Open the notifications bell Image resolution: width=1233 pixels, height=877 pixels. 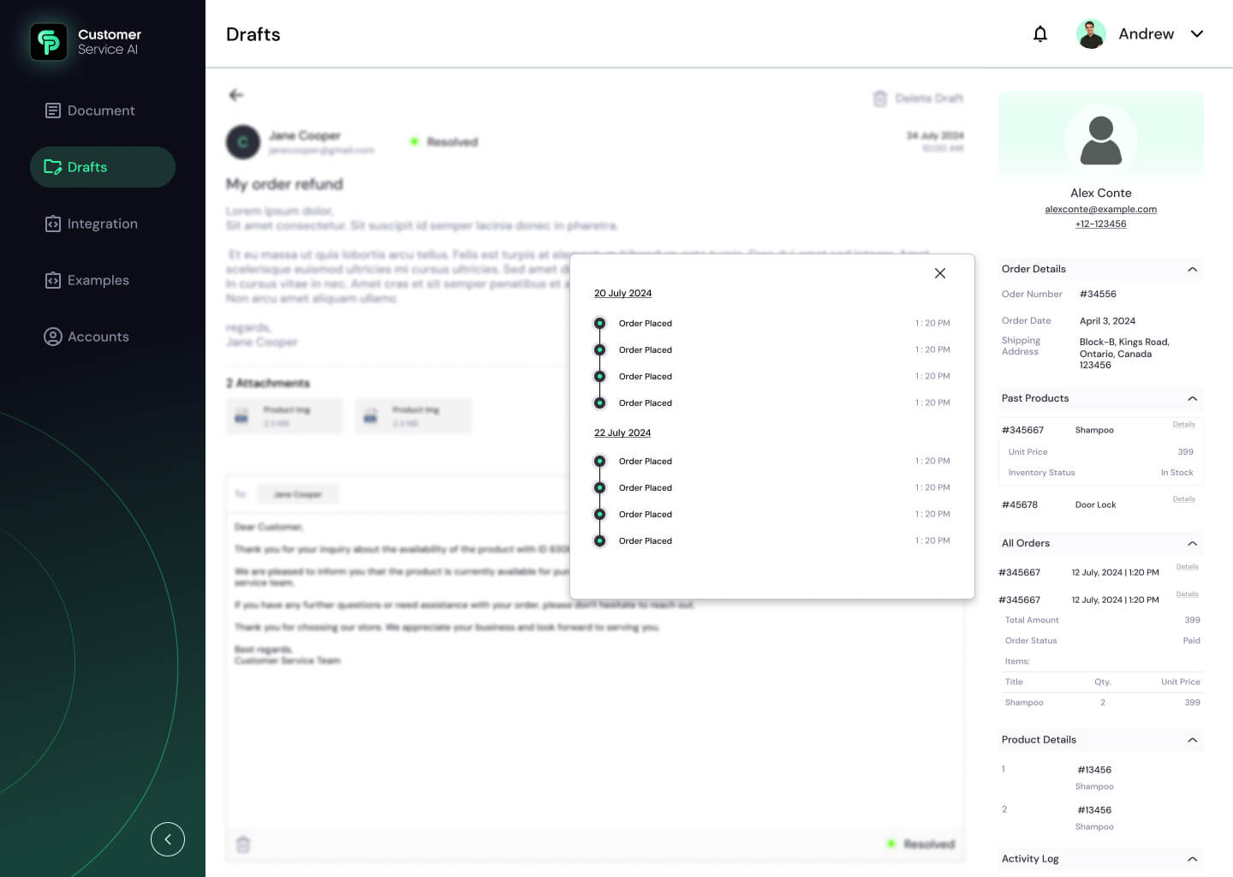tap(1040, 34)
